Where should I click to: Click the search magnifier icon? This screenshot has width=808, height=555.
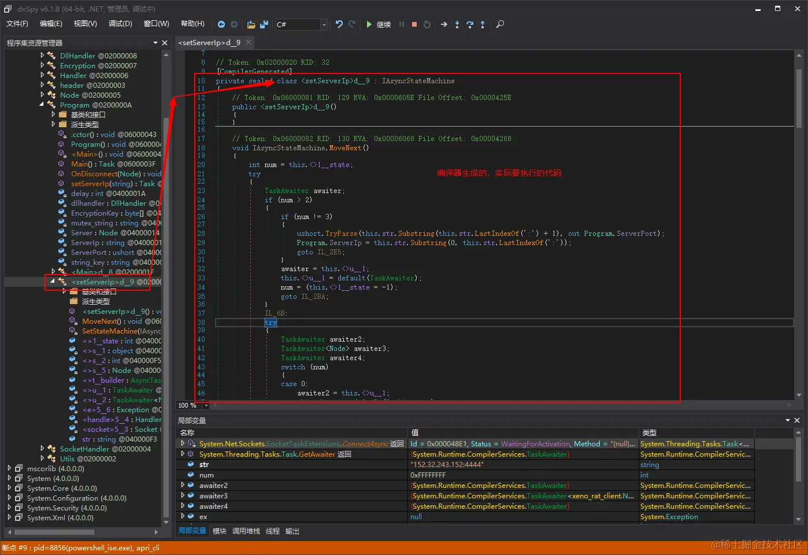coord(501,24)
